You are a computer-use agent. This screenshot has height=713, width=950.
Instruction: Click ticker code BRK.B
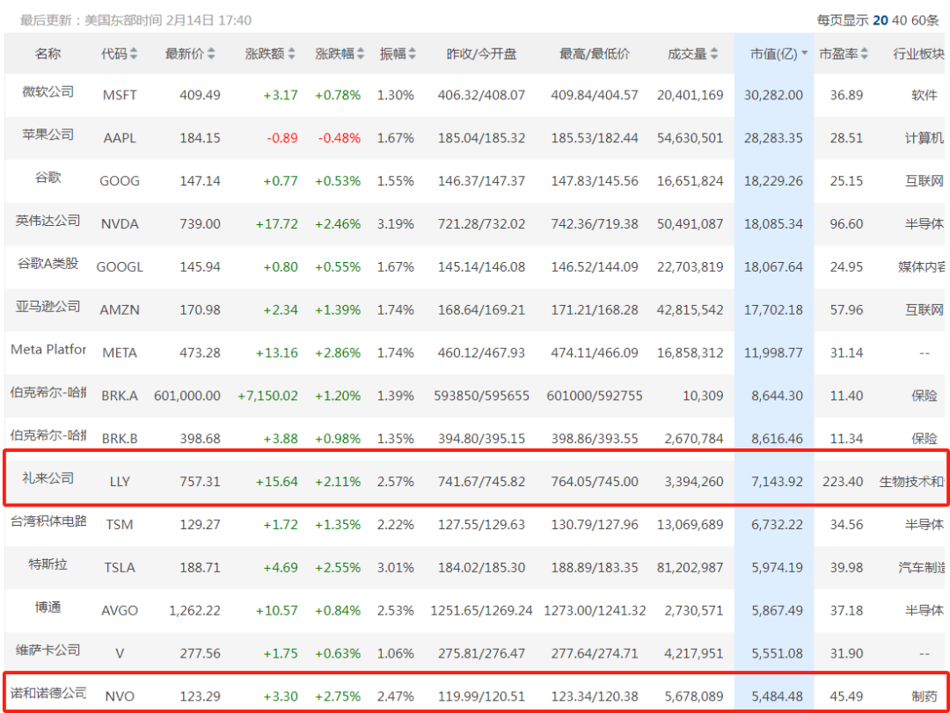[x=120, y=439]
